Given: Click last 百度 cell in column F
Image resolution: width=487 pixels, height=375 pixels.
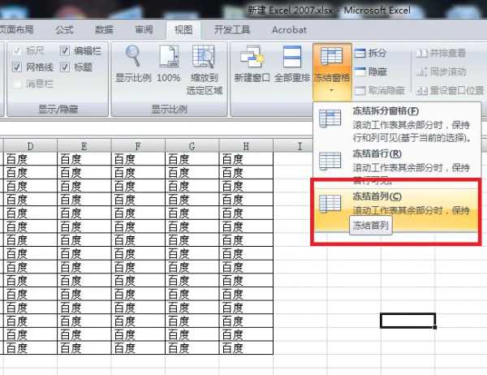Looking at the screenshot, I should 138,347.
